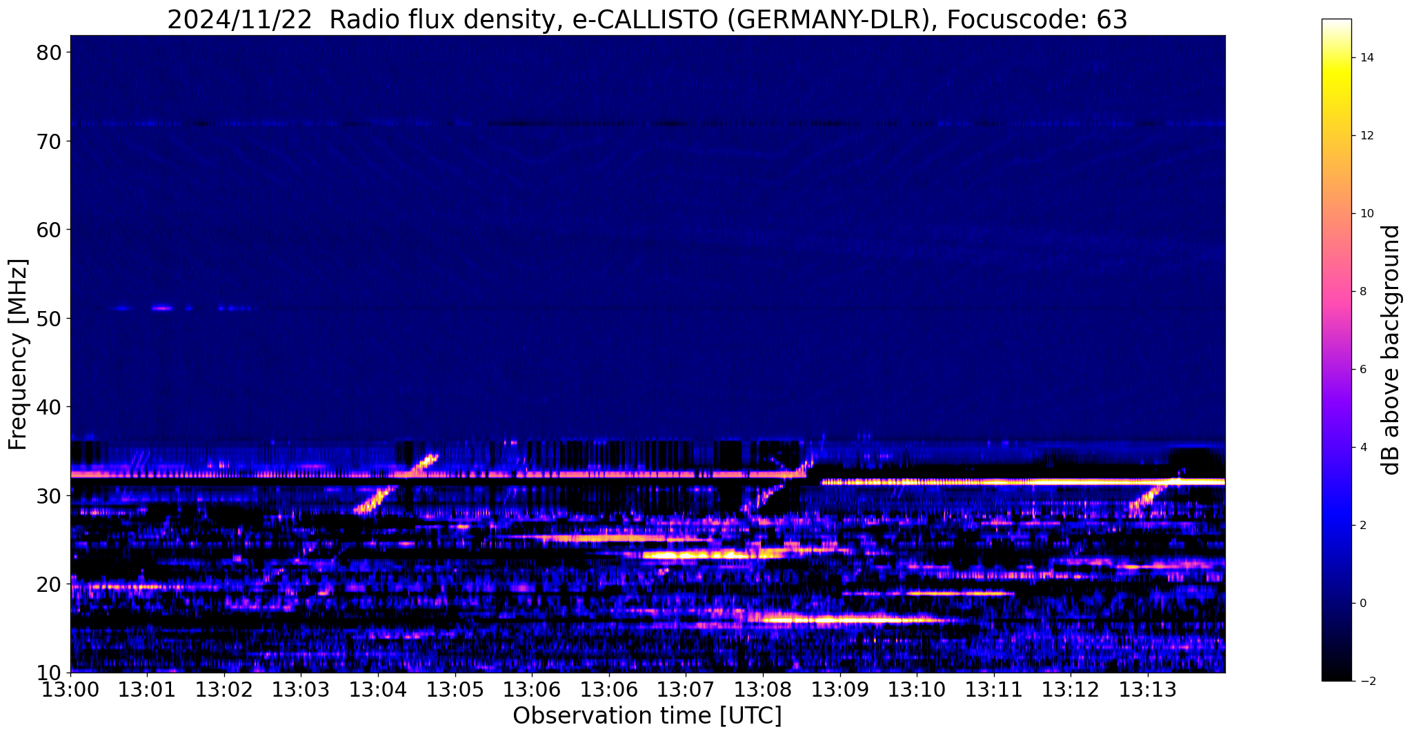Select the 13:11 time tick label
This screenshot has width=1412, height=736.
click(x=994, y=690)
